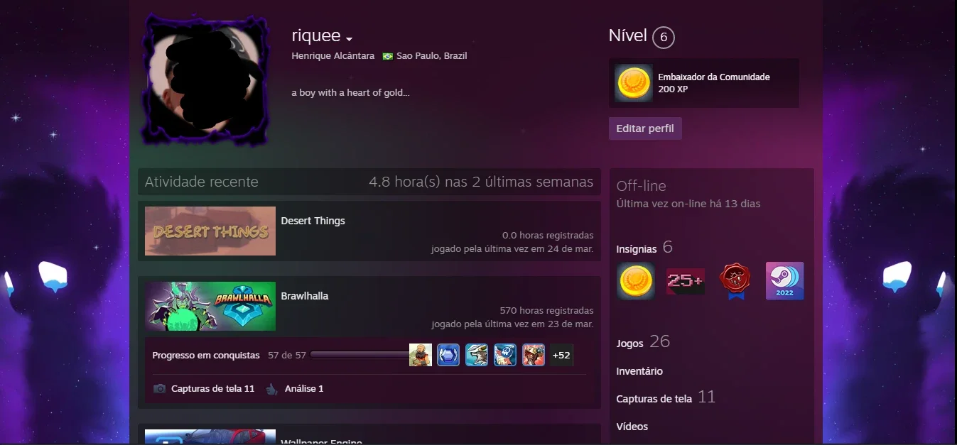Click the 570 horas registradas text
Image resolution: width=957 pixels, height=445 pixels.
pyautogui.click(x=546, y=311)
